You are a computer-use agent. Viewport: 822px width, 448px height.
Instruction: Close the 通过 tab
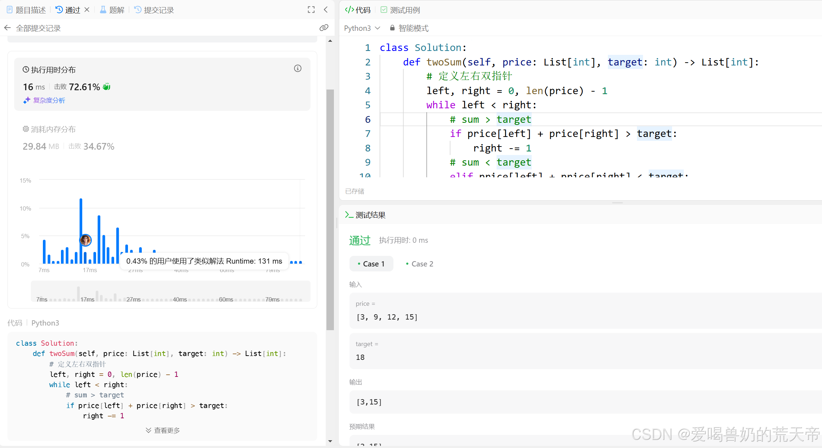coord(87,10)
